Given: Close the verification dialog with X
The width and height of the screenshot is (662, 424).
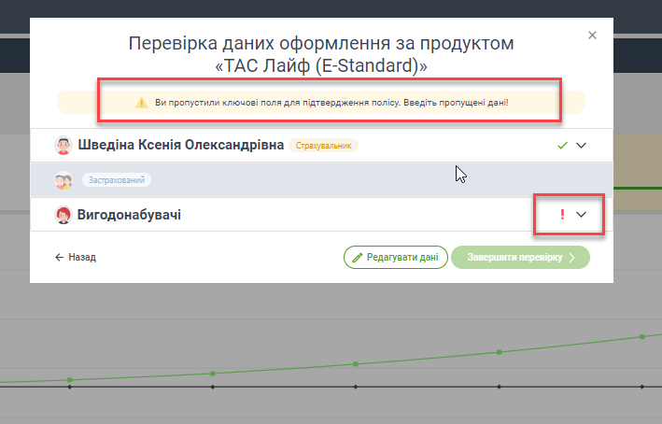Looking at the screenshot, I should [592, 35].
